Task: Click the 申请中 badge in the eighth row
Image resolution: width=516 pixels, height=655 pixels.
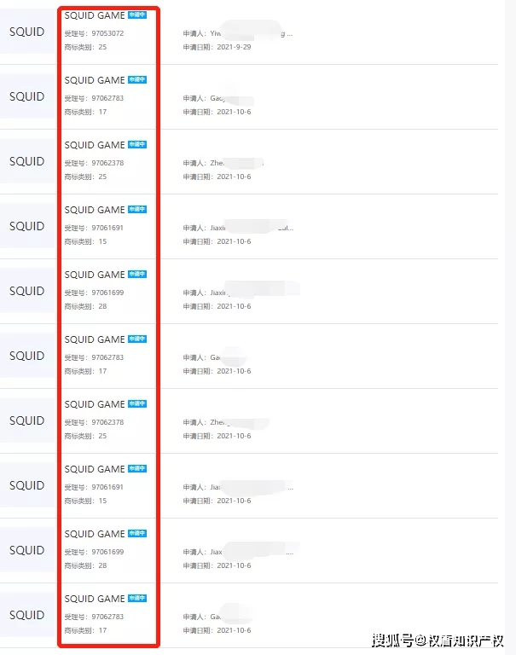Action: (137, 469)
